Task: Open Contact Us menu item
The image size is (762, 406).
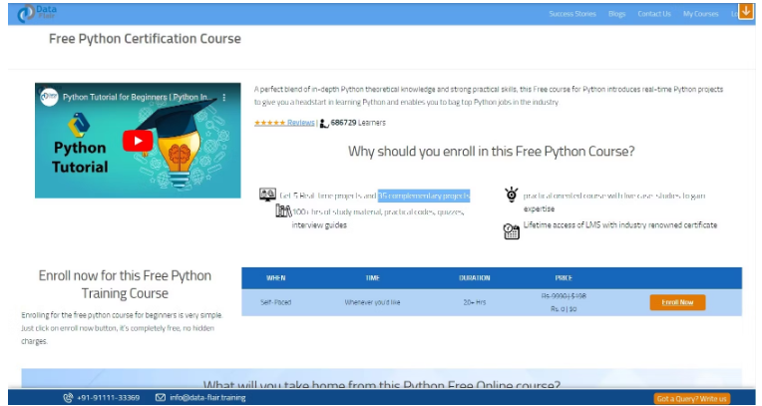Action: (654, 14)
